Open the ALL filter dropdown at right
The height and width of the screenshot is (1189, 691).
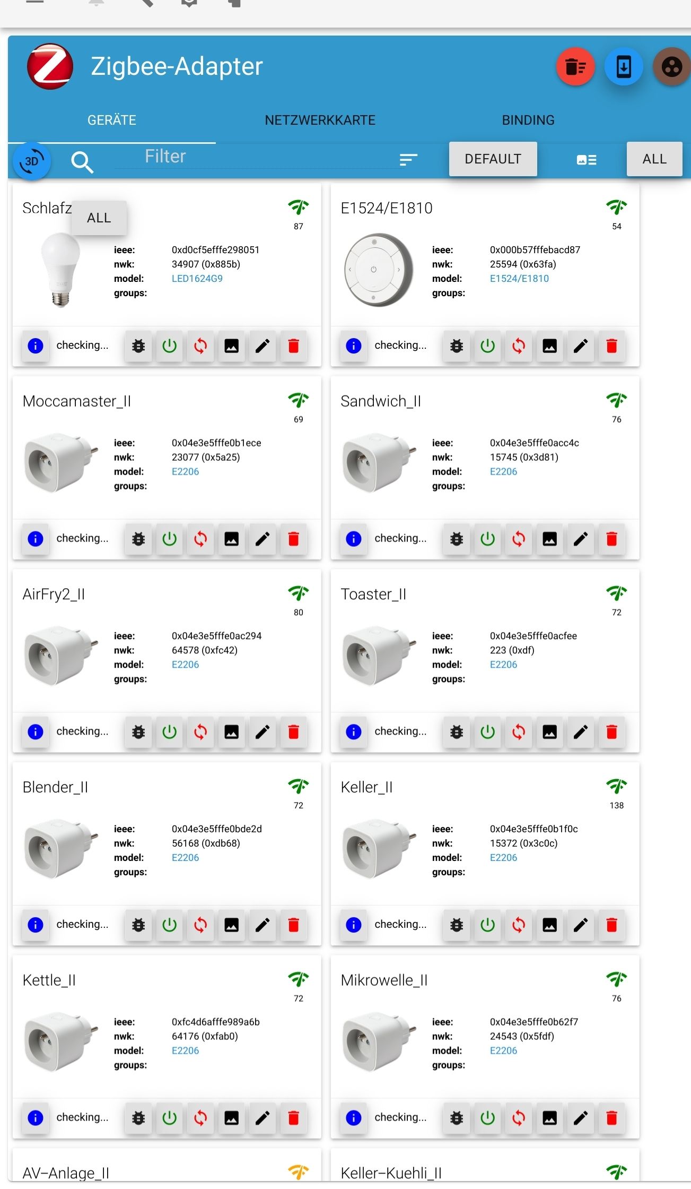[x=654, y=159]
